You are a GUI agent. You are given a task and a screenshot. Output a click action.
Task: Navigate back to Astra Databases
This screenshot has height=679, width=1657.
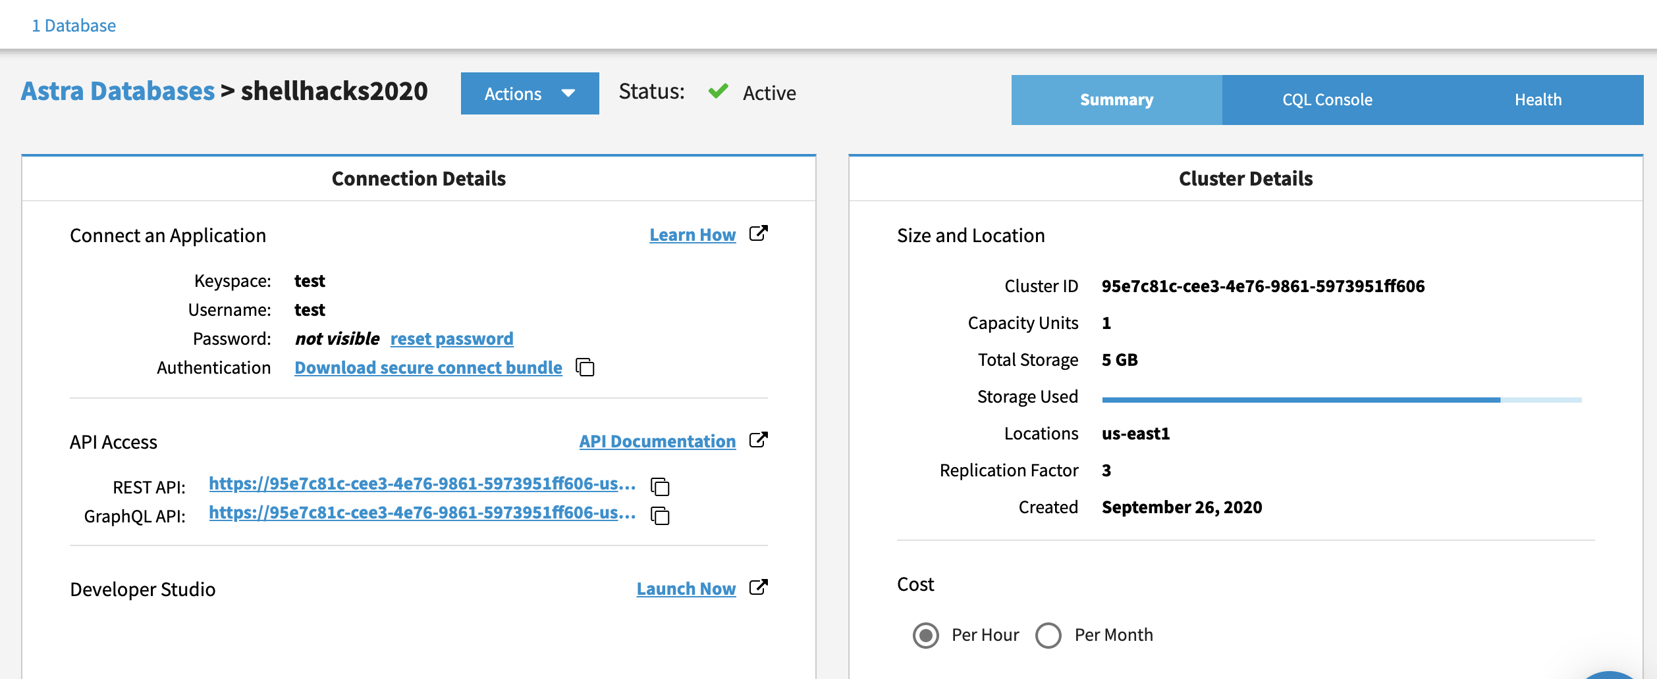(118, 91)
